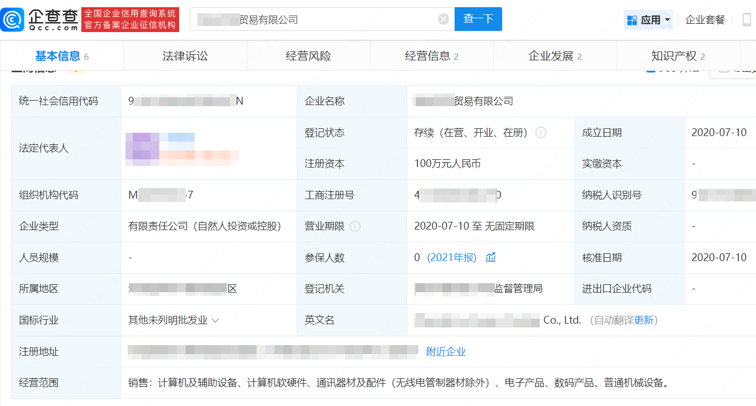Click the 实缴资本 label
Image resolution: width=756 pixels, height=406 pixels.
(x=602, y=164)
